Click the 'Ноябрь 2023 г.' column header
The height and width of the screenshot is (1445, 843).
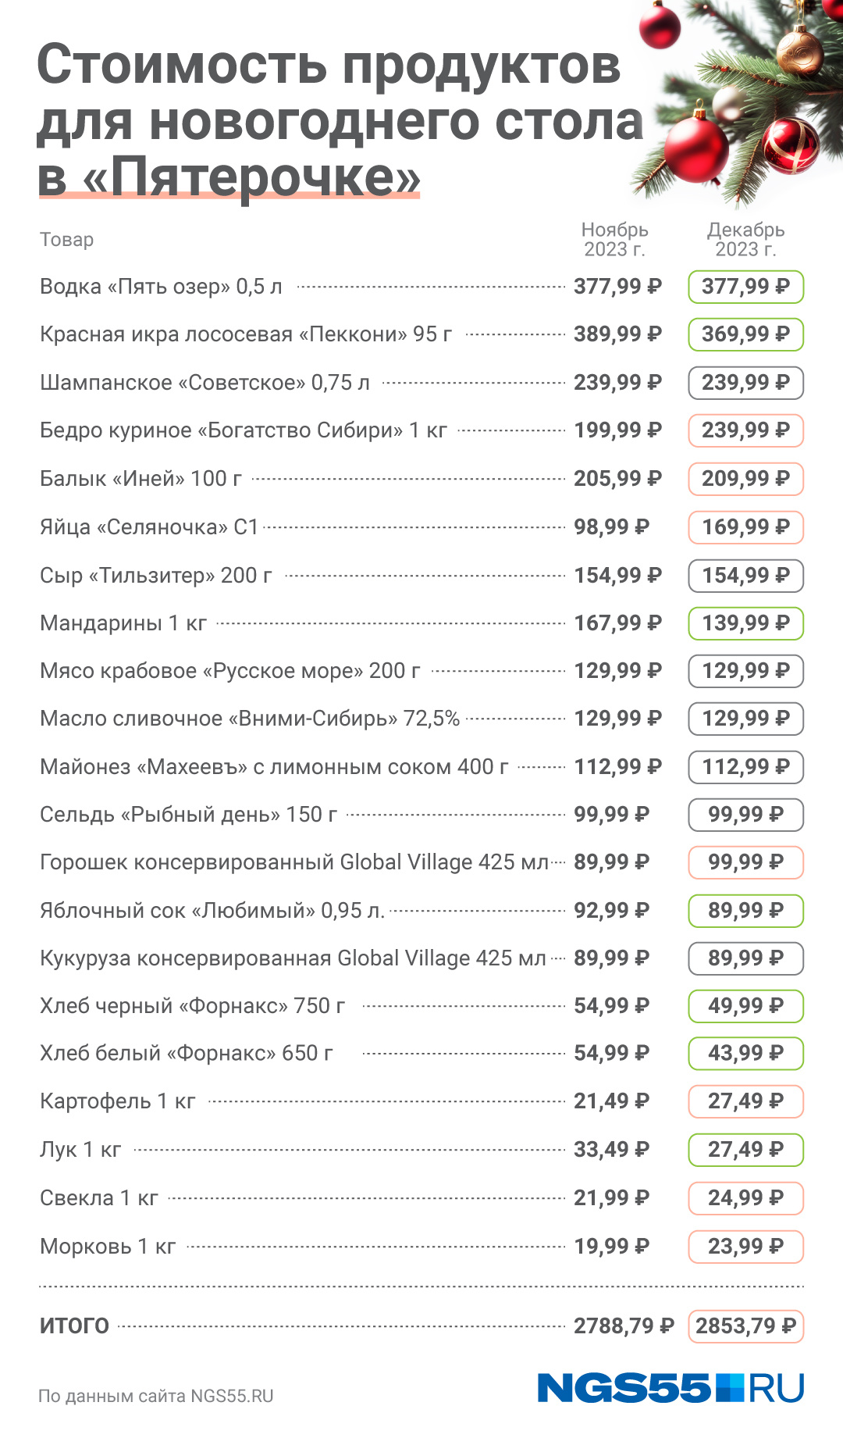(x=614, y=239)
